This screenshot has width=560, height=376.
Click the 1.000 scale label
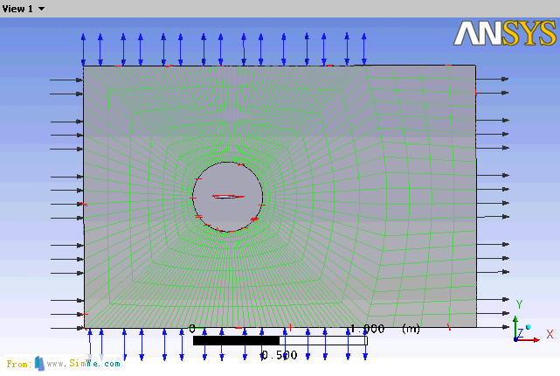pos(367,329)
